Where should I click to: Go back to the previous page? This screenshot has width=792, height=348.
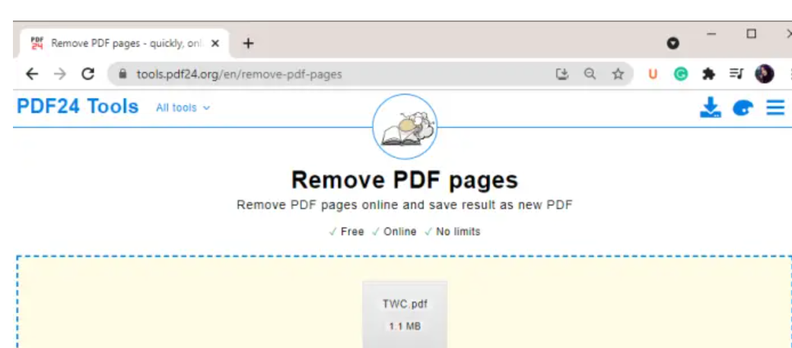32,75
